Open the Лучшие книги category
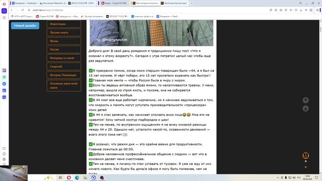Screen dimensions: 322x181 [64, 32]
